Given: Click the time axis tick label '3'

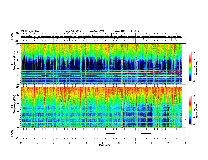Looking at the screenshot, I should [x=70, y=143].
